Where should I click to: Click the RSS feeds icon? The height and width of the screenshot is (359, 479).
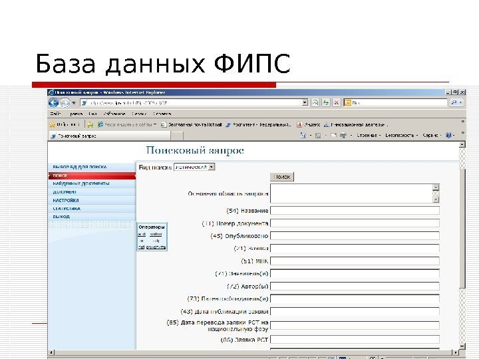[318, 135]
